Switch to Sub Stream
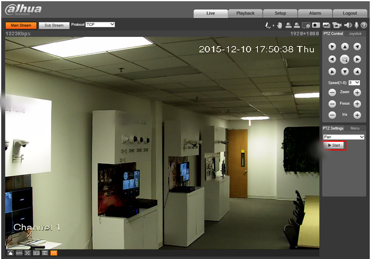 click(x=54, y=25)
